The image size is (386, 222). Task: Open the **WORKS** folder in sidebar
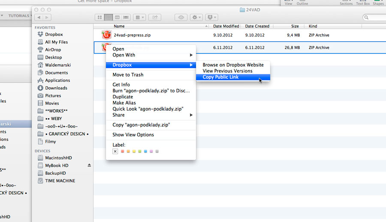pyautogui.click(x=56, y=111)
